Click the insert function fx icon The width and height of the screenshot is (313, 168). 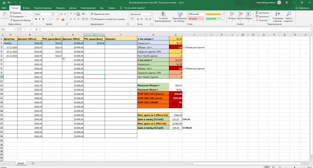point(36,29)
